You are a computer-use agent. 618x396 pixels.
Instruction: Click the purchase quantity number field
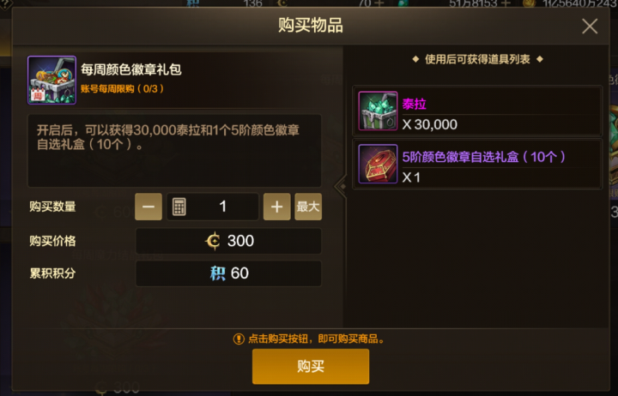click(213, 207)
